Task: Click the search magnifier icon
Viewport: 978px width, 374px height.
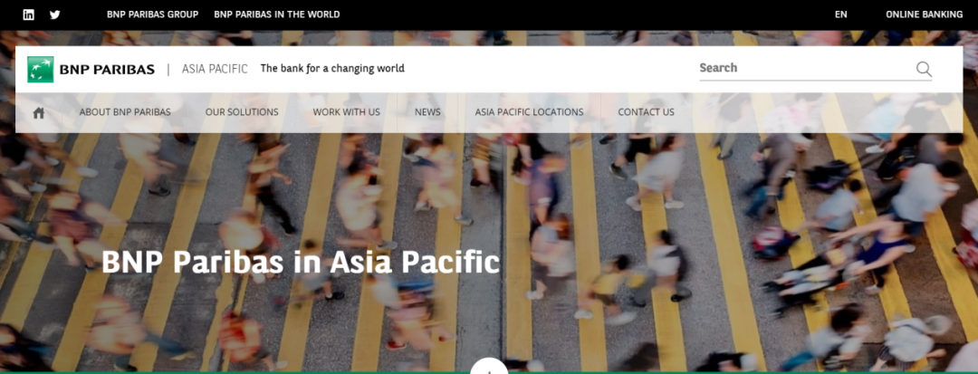Action: pos(924,69)
